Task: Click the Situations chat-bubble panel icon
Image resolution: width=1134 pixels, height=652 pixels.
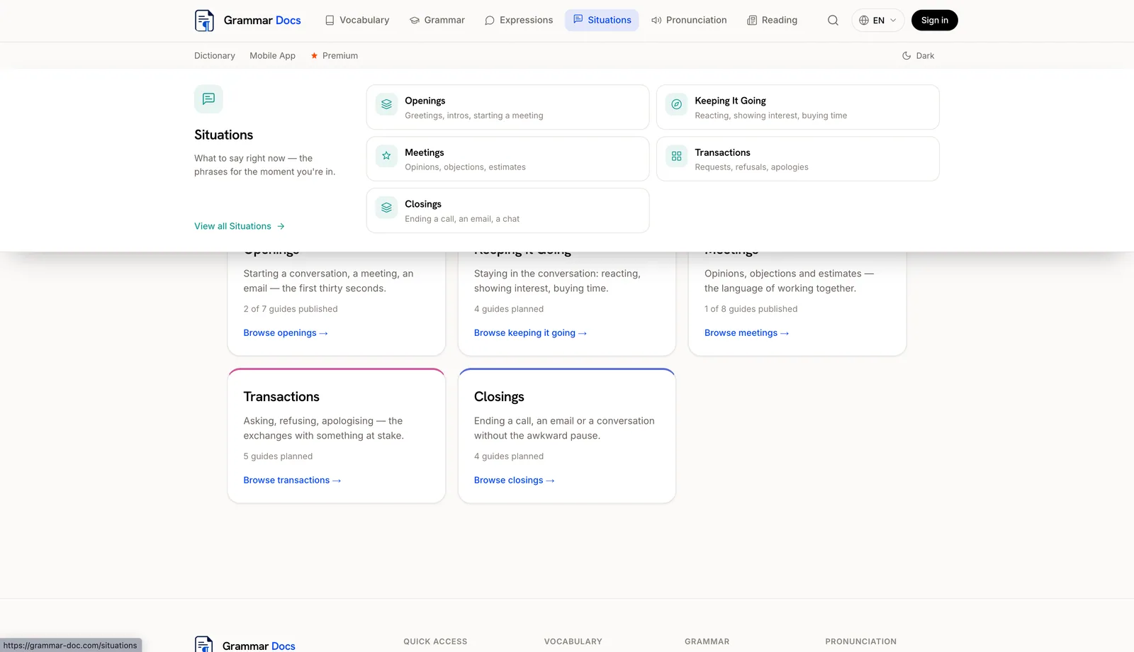Action: pyautogui.click(x=208, y=99)
